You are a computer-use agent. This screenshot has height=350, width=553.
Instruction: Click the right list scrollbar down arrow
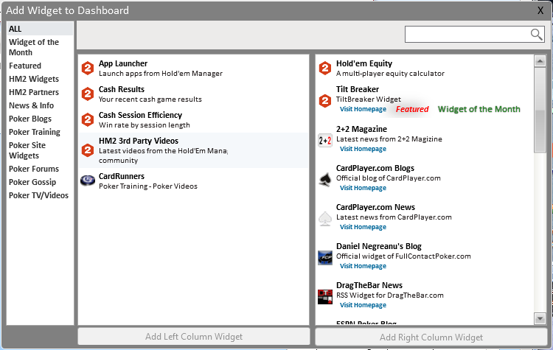pos(540,318)
